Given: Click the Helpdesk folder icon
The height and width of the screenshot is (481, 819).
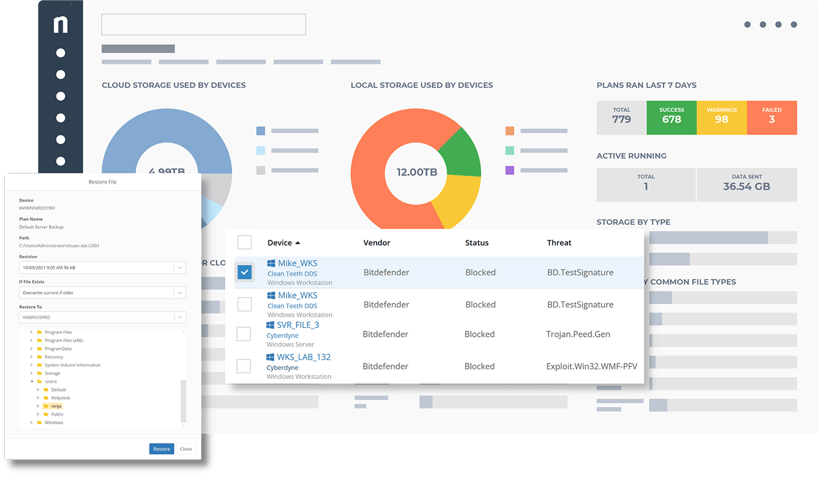Looking at the screenshot, I should [x=46, y=397].
